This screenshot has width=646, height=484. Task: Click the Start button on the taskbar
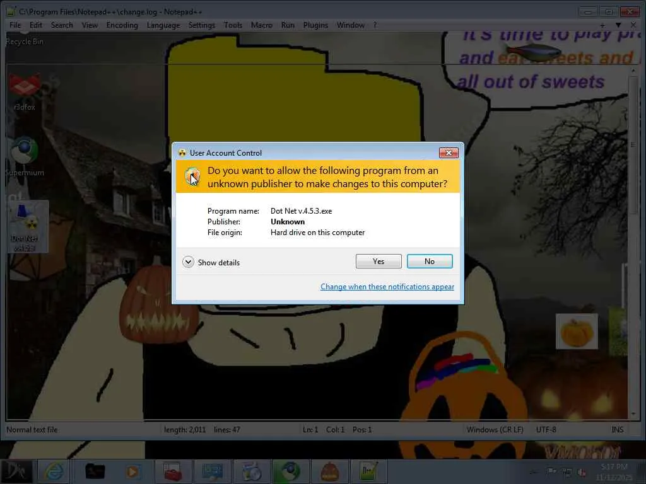point(16,471)
